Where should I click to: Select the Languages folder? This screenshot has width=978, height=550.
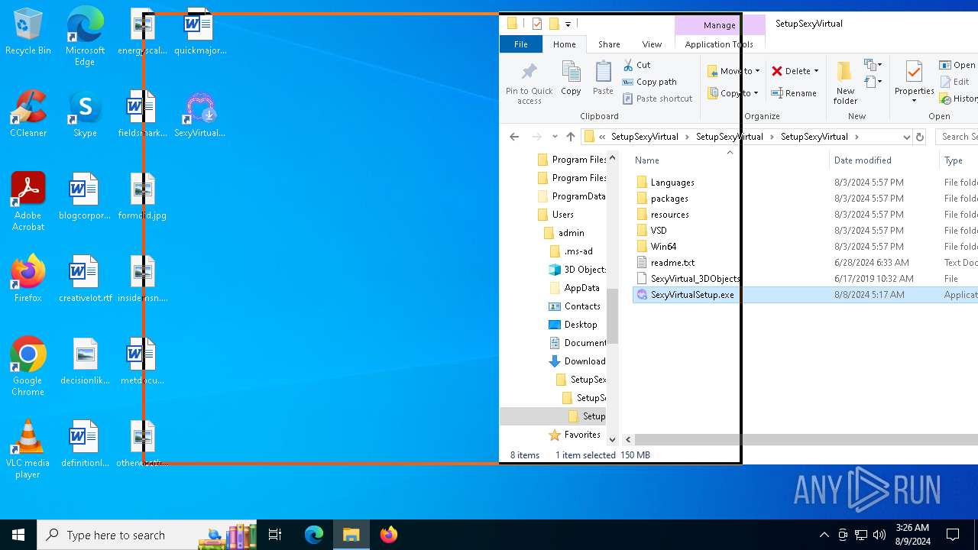[x=672, y=183]
